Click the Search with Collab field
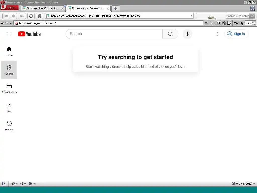 pyautogui.click(x=237, y=16)
